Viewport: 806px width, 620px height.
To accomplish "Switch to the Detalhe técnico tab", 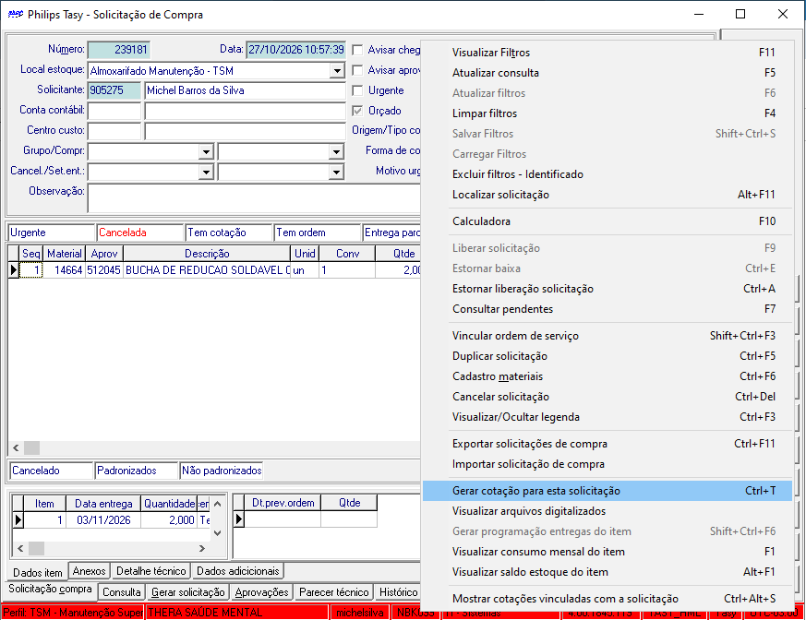I will 151,571.
